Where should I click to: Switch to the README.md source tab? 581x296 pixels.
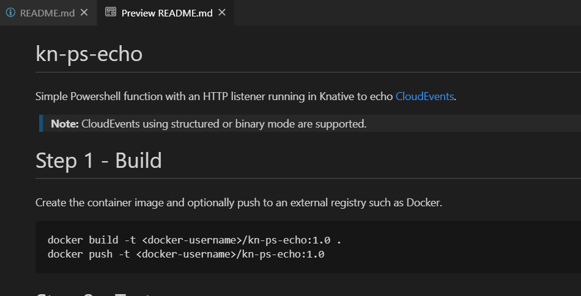pyautogui.click(x=47, y=13)
